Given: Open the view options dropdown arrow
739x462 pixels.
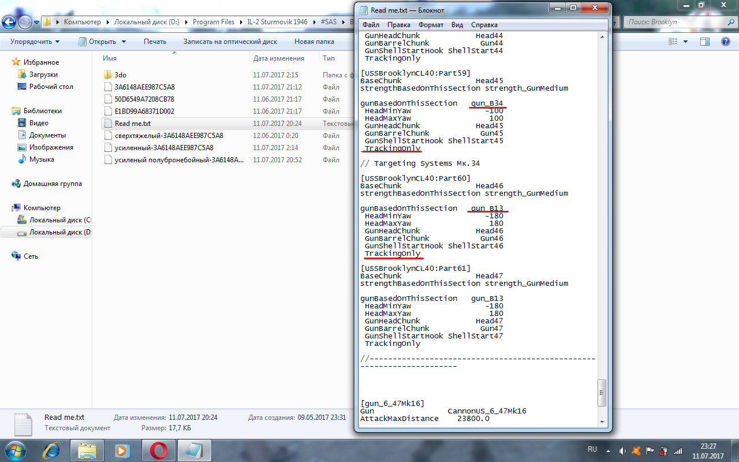Looking at the screenshot, I should click(685, 42).
